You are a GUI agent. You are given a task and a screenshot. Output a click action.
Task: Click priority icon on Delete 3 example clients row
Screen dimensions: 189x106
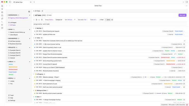tap(184, 41)
